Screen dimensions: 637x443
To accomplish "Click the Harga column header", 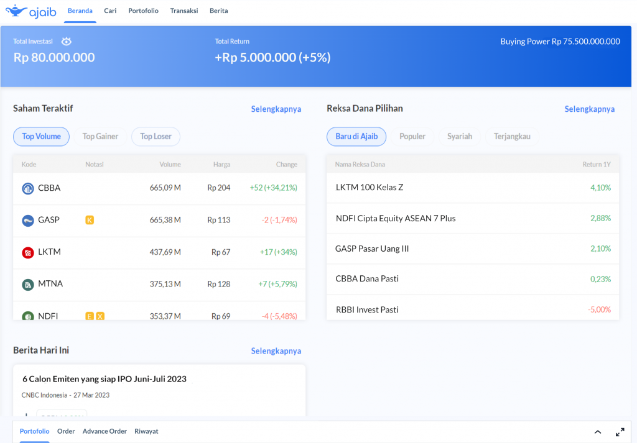I will (x=222, y=164).
